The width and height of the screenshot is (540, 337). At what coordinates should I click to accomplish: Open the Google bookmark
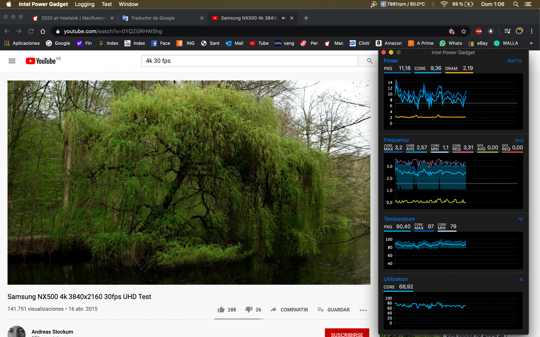58,43
